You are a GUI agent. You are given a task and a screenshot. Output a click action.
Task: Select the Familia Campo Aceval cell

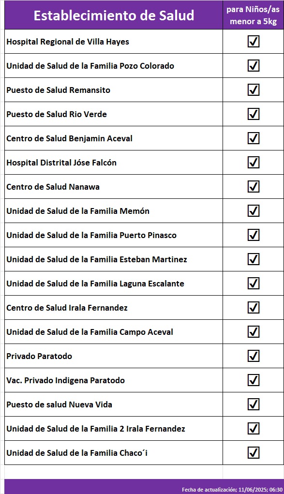(x=114, y=332)
